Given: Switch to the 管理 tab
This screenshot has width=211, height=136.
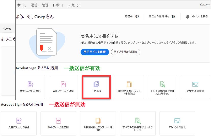Looking at the screenshot, I should click(x=45, y=5).
